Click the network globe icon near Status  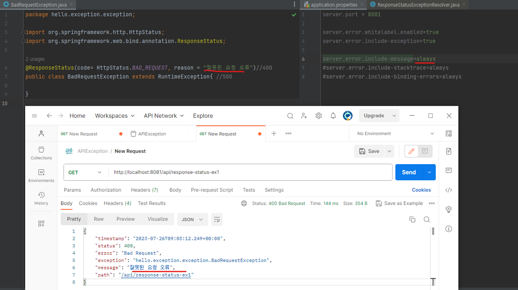244,203
